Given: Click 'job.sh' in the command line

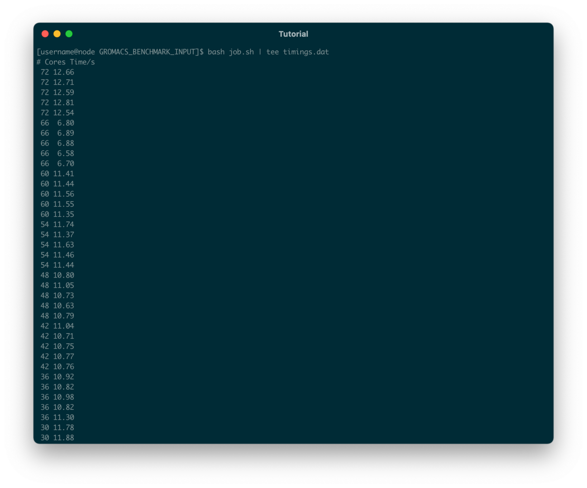Looking at the screenshot, I should (x=241, y=52).
